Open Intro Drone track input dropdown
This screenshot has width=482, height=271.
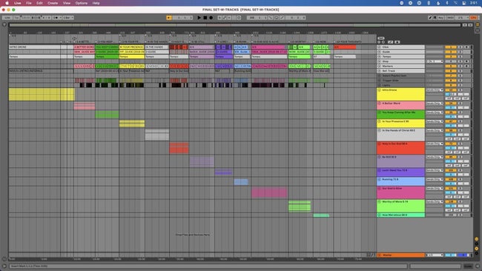[x=435, y=90]
